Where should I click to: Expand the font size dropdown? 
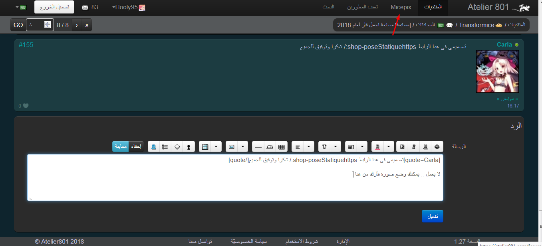pyautogui.click(x=362, y=147)
